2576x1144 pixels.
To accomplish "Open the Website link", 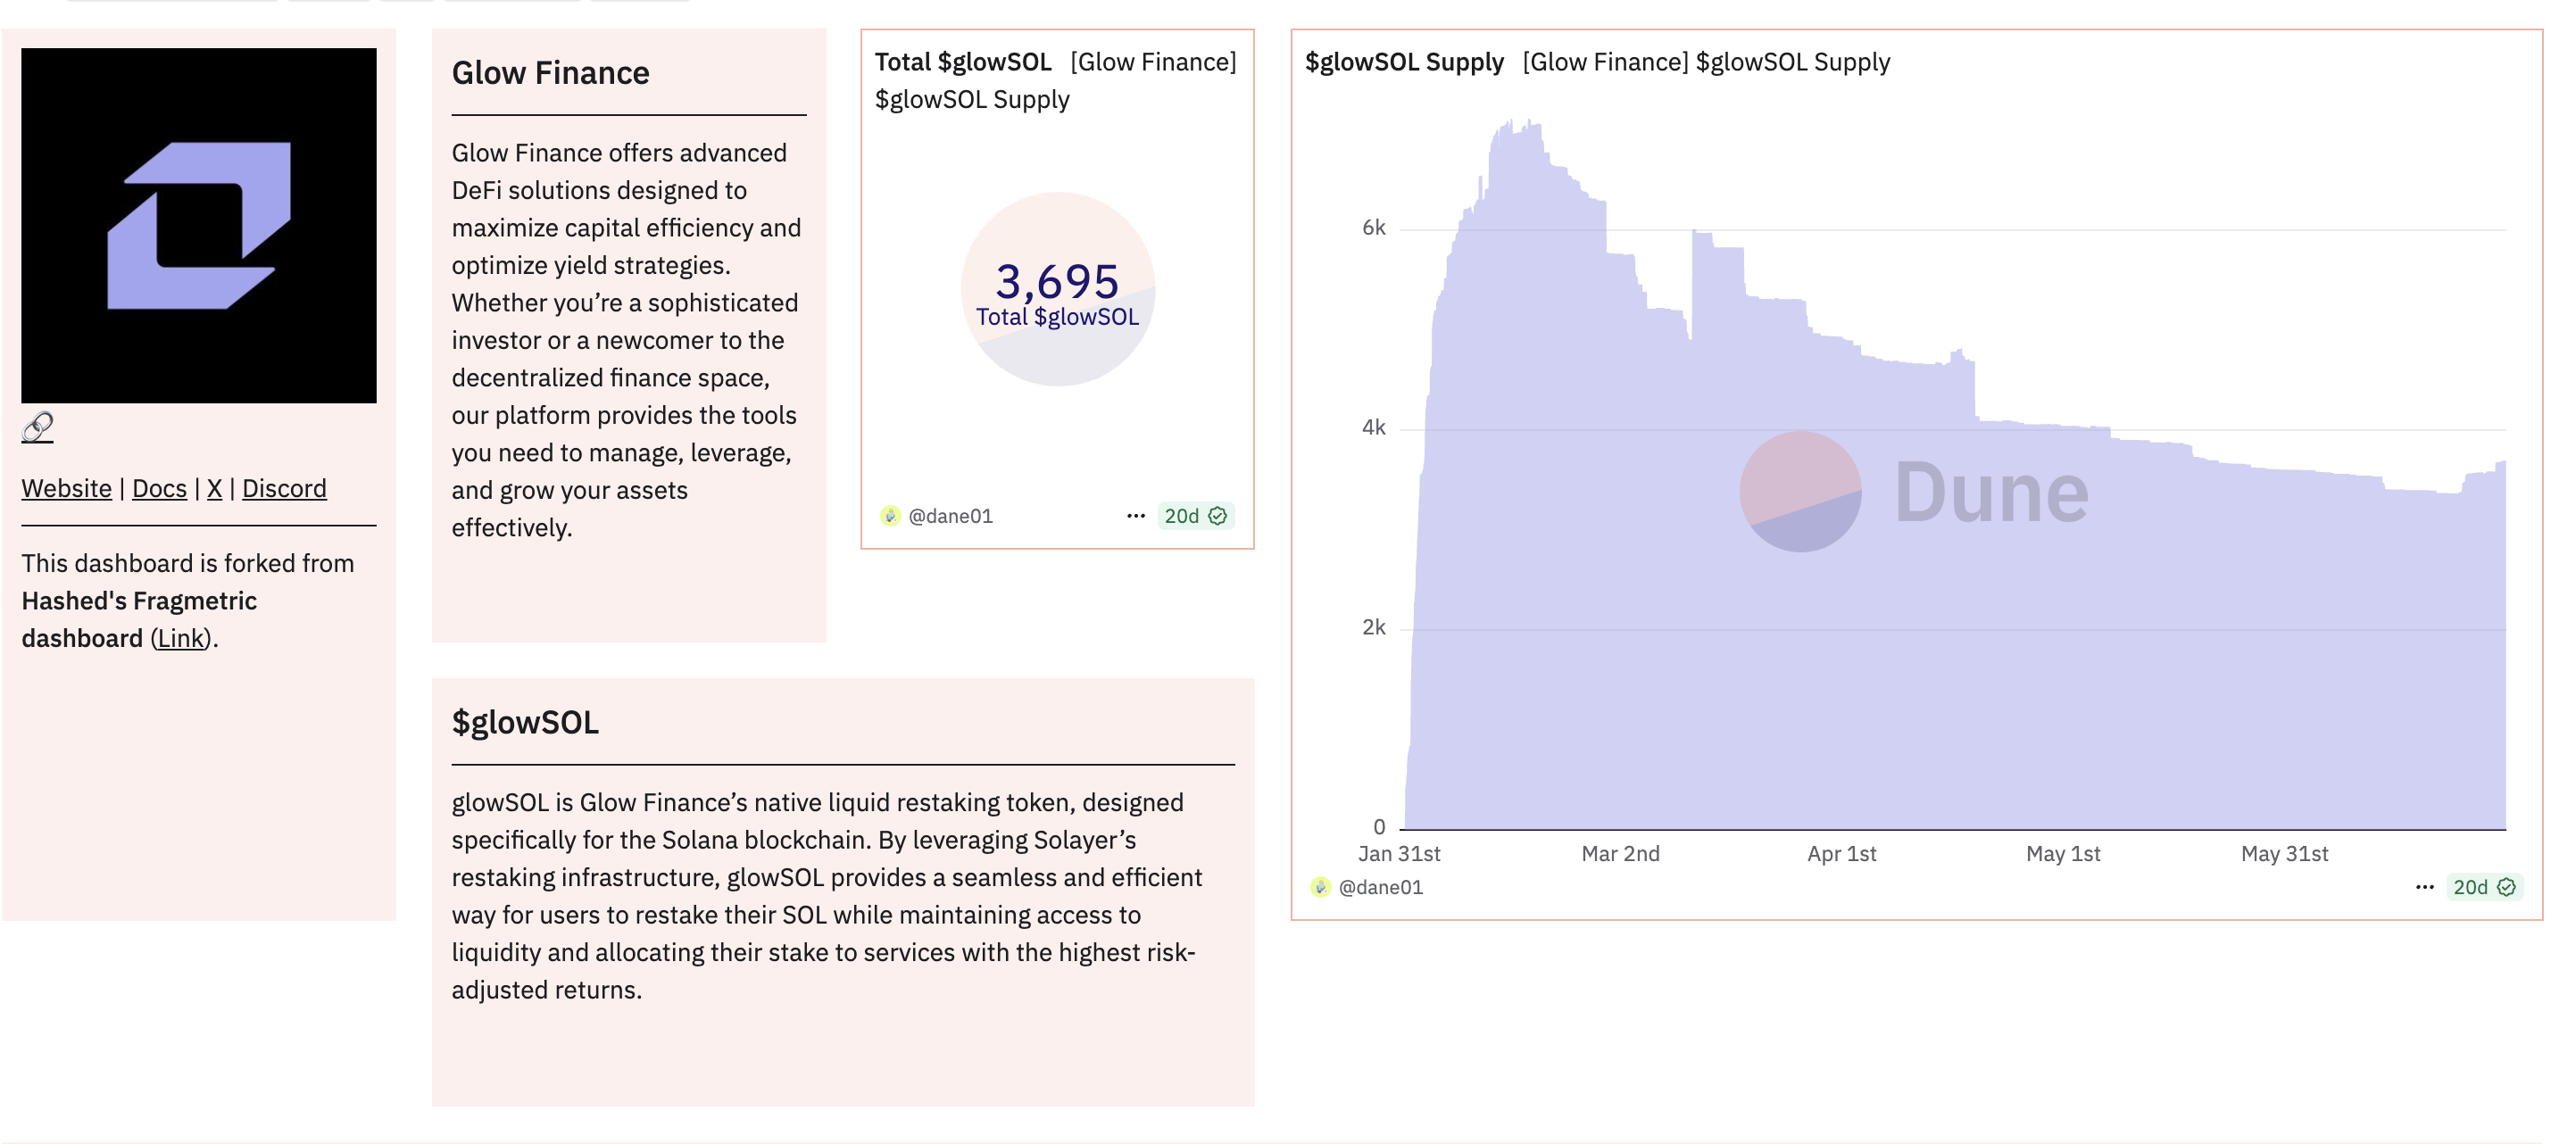I will click(x=66, y=488).
